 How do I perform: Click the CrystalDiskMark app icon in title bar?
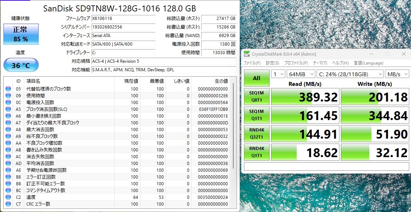(x=247, y=54)
